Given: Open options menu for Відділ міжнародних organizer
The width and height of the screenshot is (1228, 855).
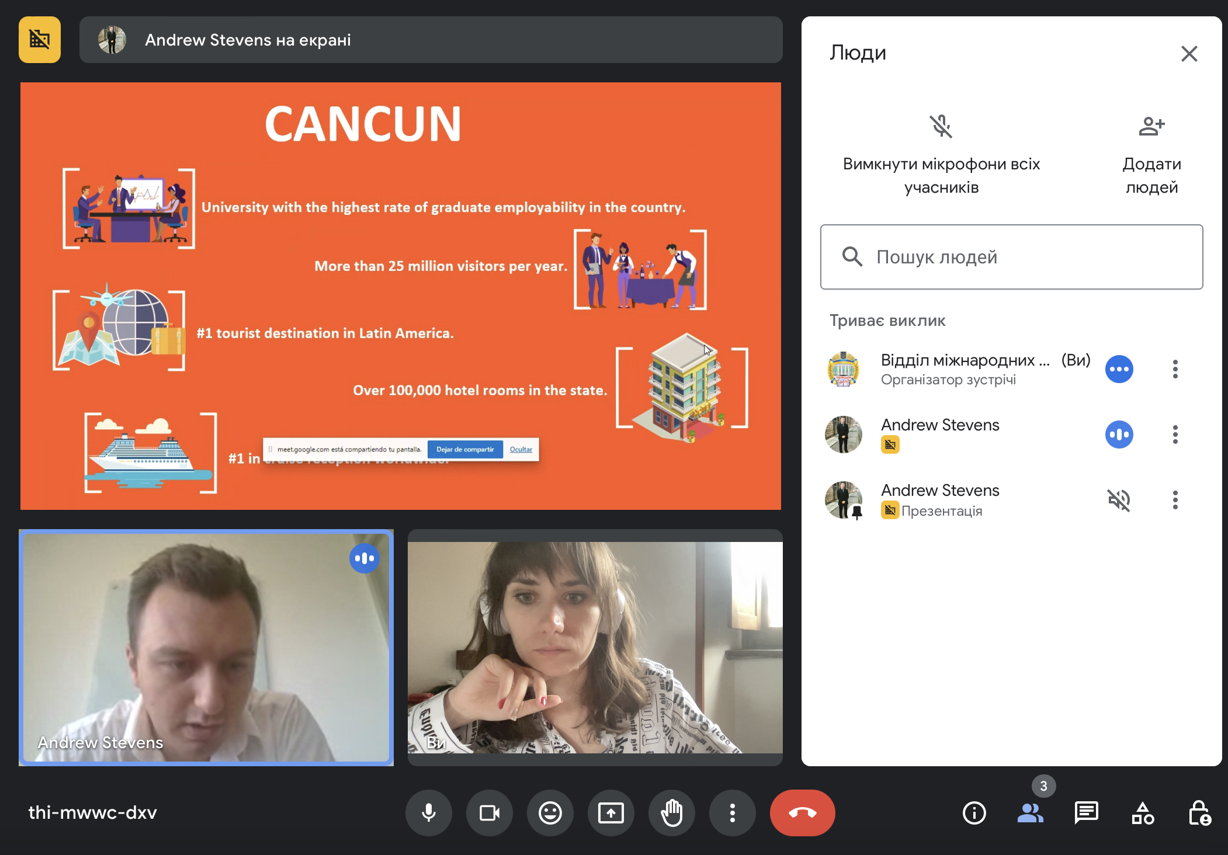Looking at the screenshot, I should point(1175,369).
